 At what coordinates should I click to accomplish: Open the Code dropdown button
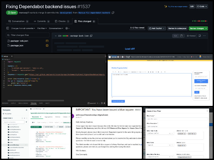tap(202, 7)
